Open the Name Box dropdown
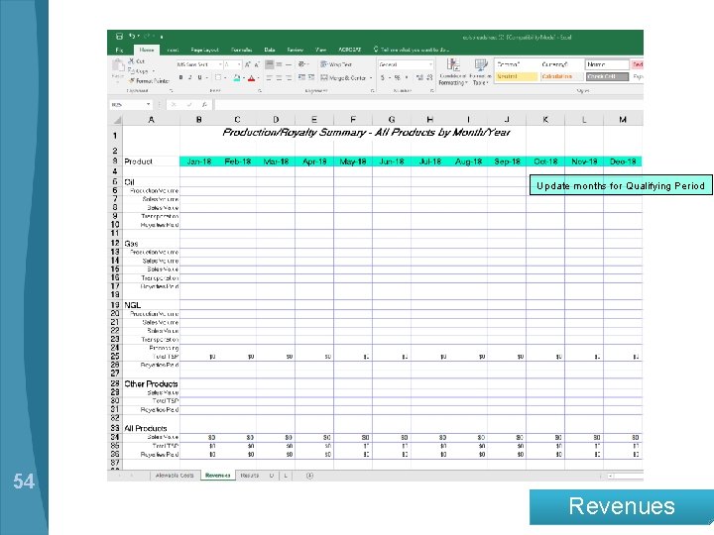 [148, 105]
